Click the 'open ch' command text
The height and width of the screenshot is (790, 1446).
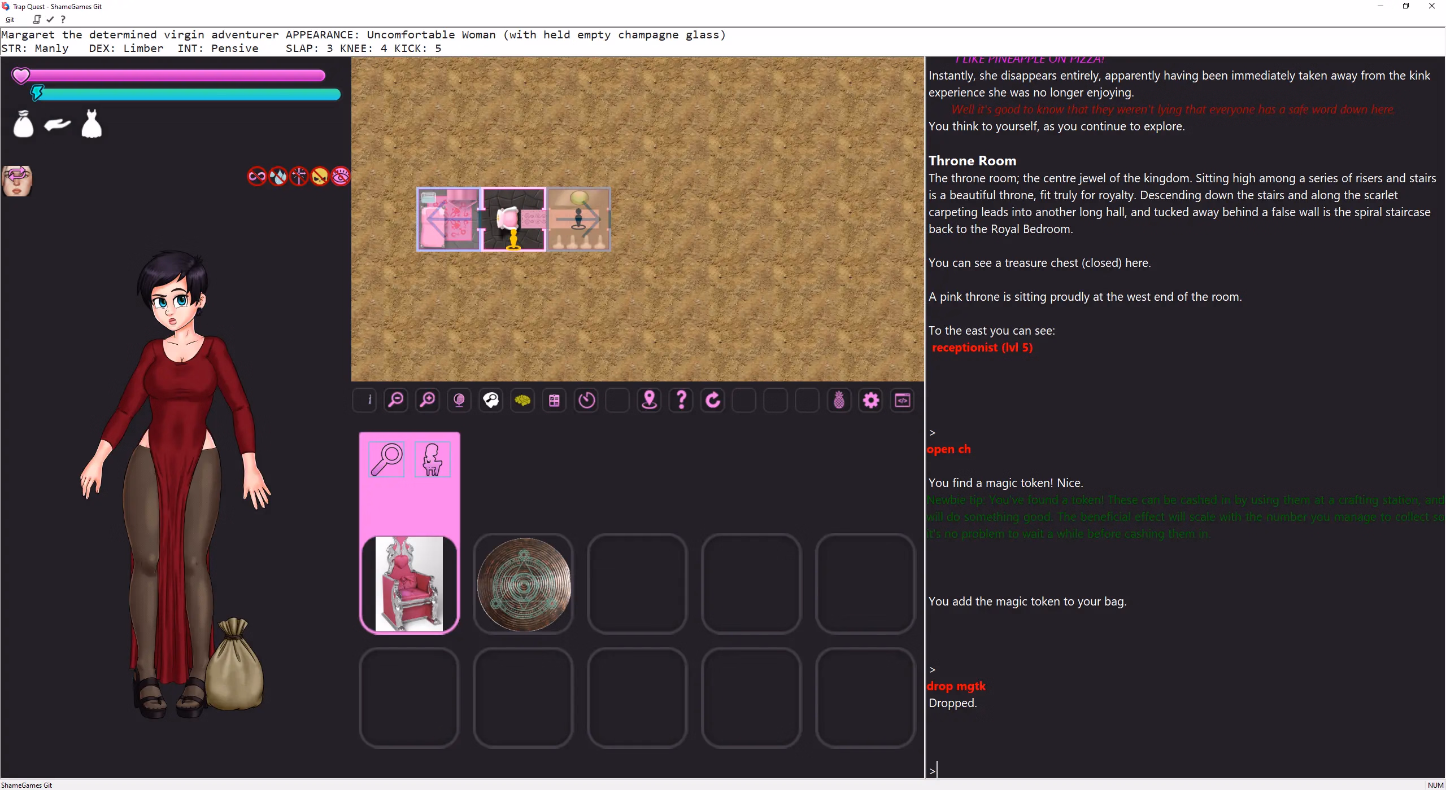[x=949, y=449]
